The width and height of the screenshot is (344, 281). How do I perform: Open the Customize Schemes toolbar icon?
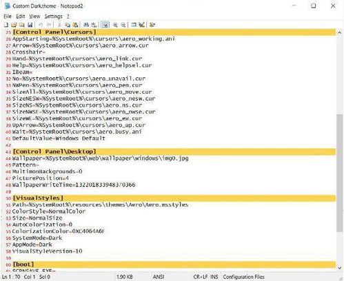(x=141, y=25)
